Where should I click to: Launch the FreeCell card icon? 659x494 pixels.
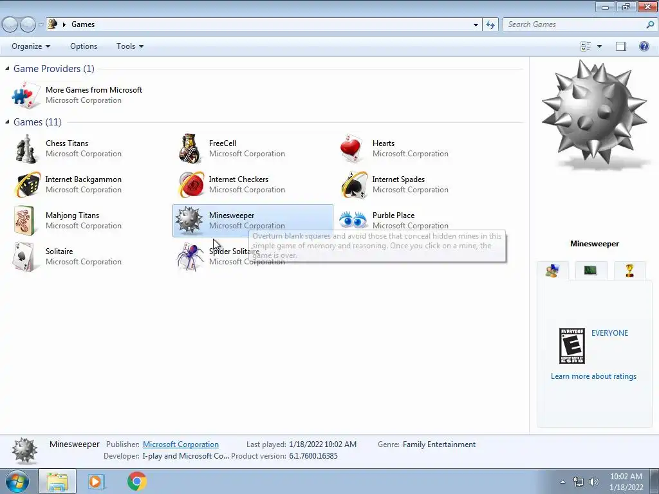(190, 149)
